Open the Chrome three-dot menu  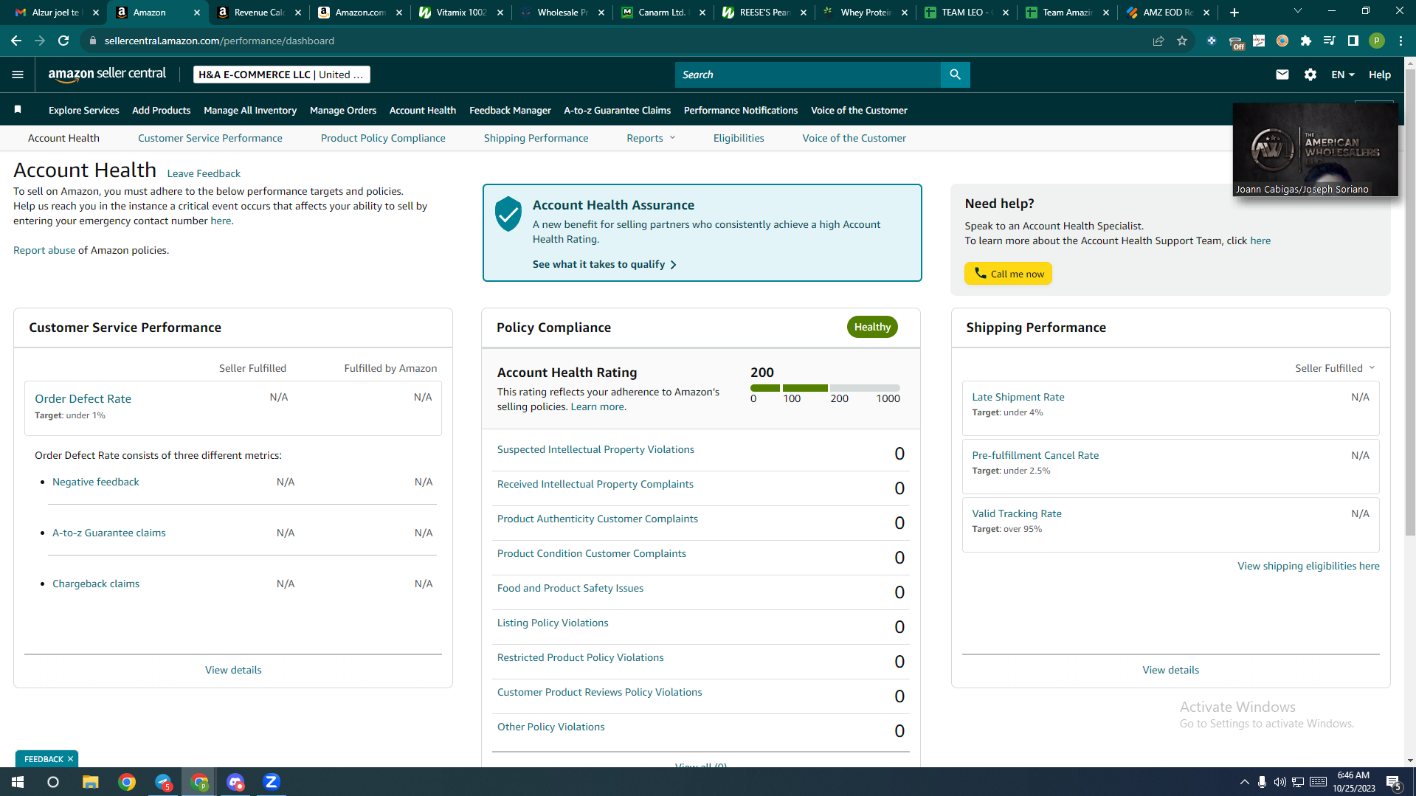(1401, 41)
